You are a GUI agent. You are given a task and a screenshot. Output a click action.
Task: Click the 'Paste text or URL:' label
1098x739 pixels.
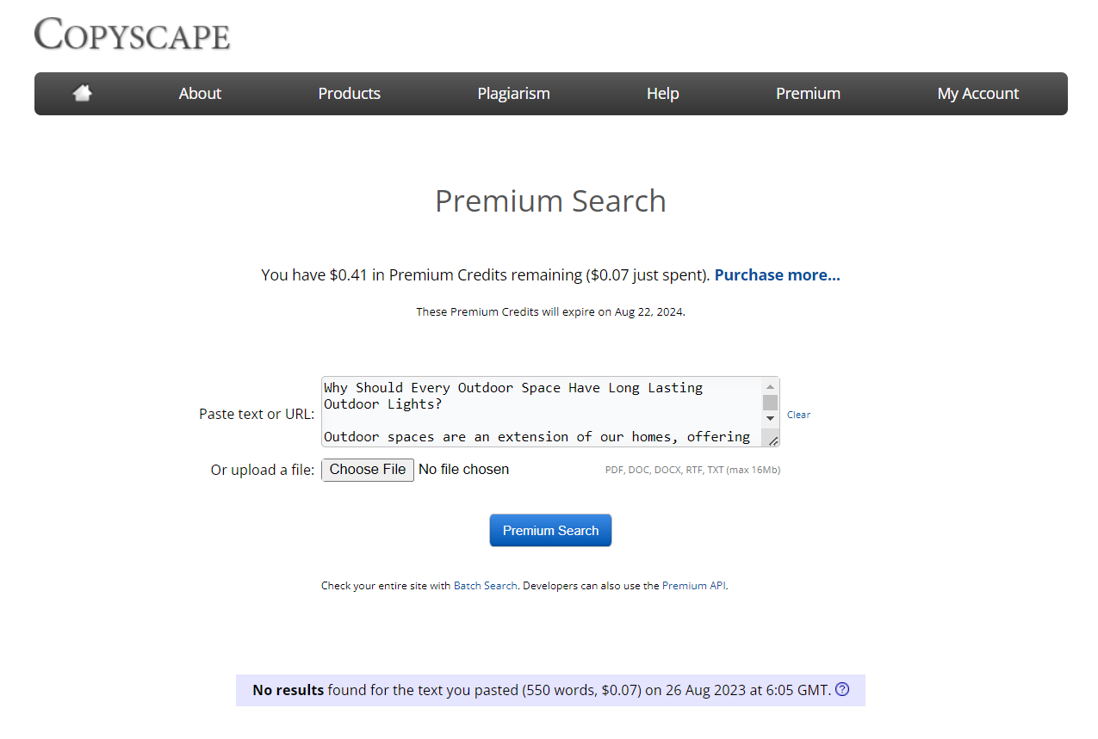[x=257, y=414]
